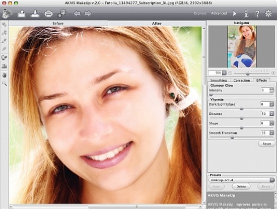Click the Distance slider handle
This screenshot has height=209, width=277.
[x=241, y=118]
